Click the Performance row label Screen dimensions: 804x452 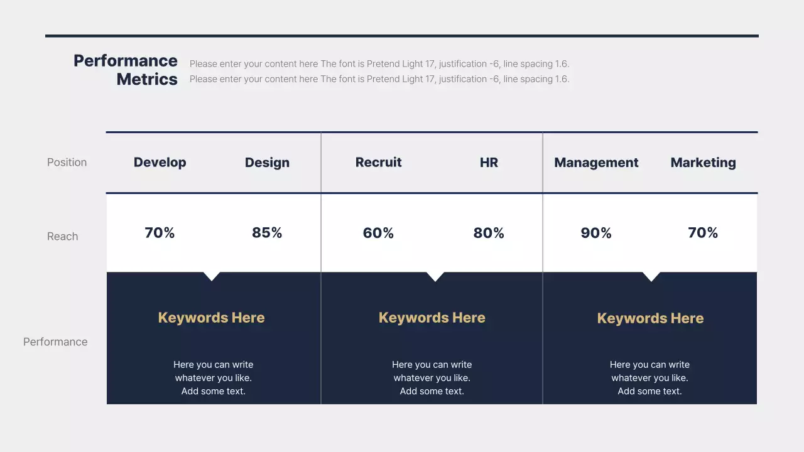55,342
